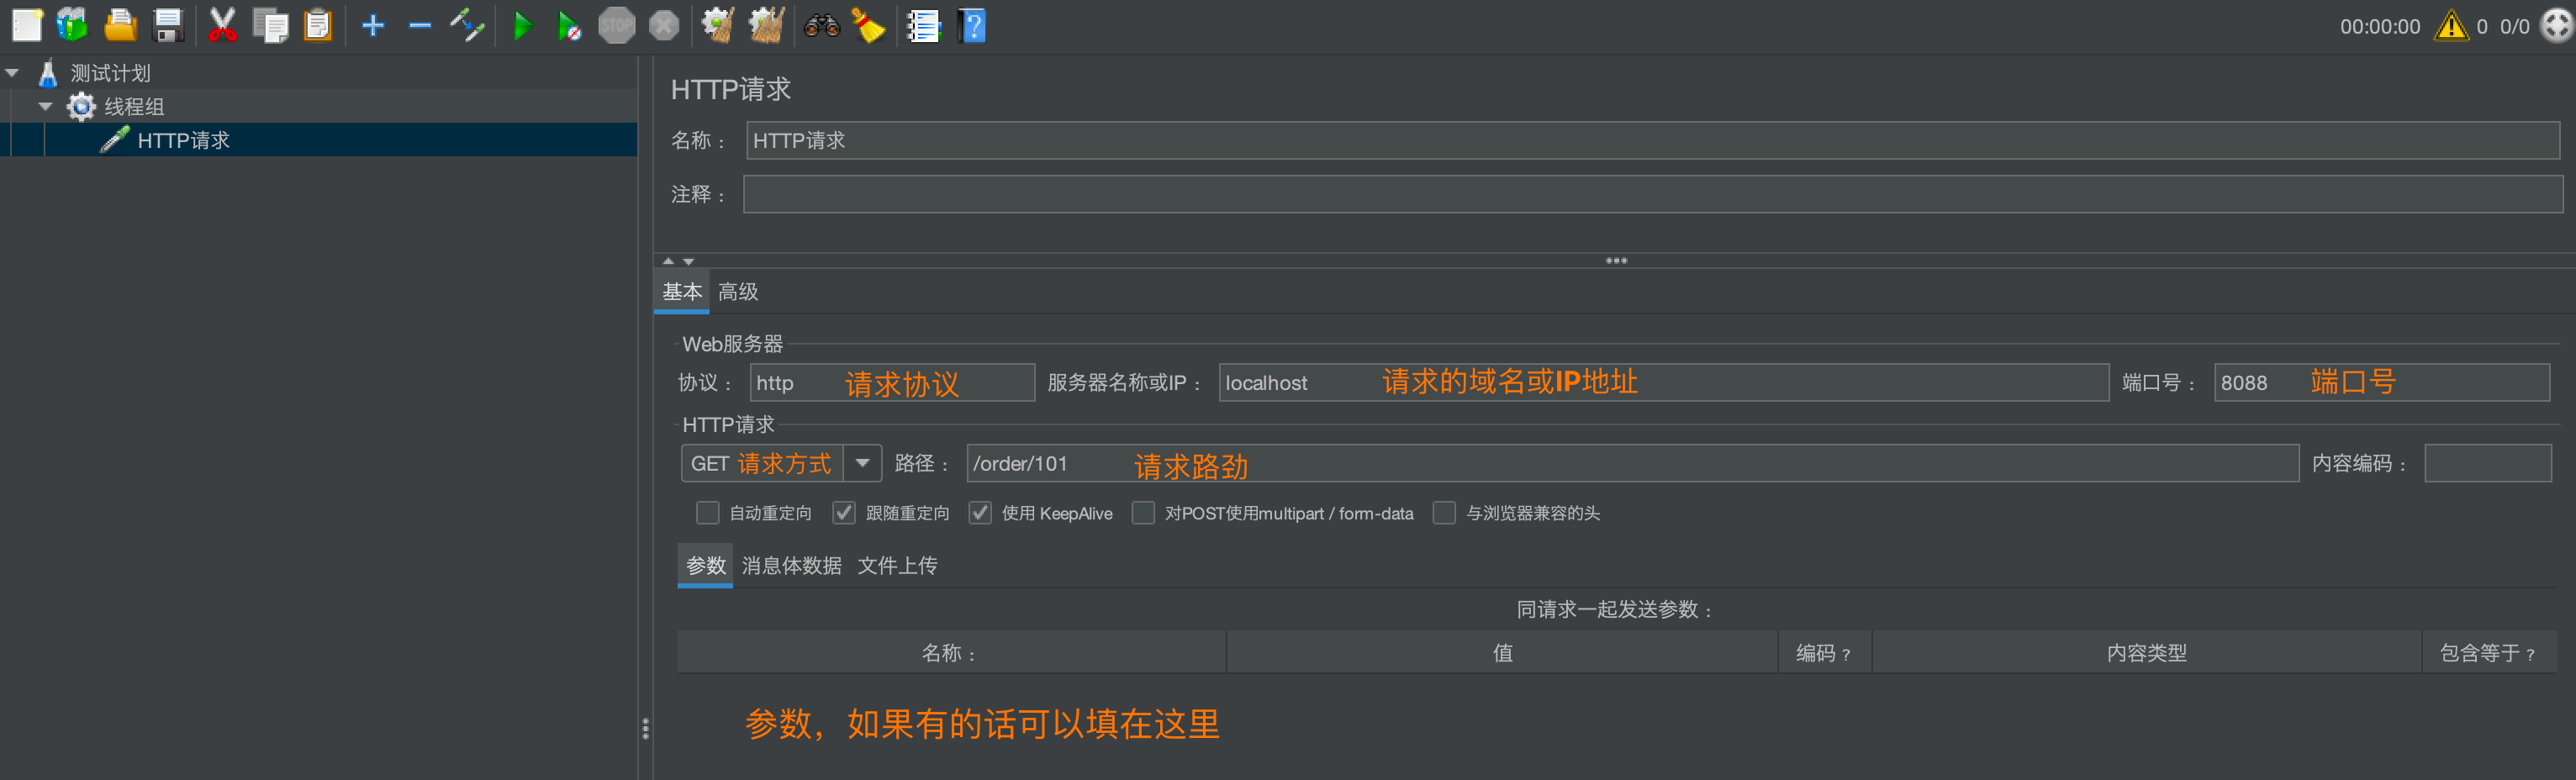Open search with binoculars icon
Image resolution: width=2576 pixels, height=780 pixels.
(x=822, y=25)
